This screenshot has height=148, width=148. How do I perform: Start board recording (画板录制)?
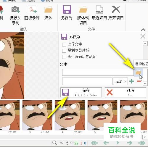(x=32, y=13)
